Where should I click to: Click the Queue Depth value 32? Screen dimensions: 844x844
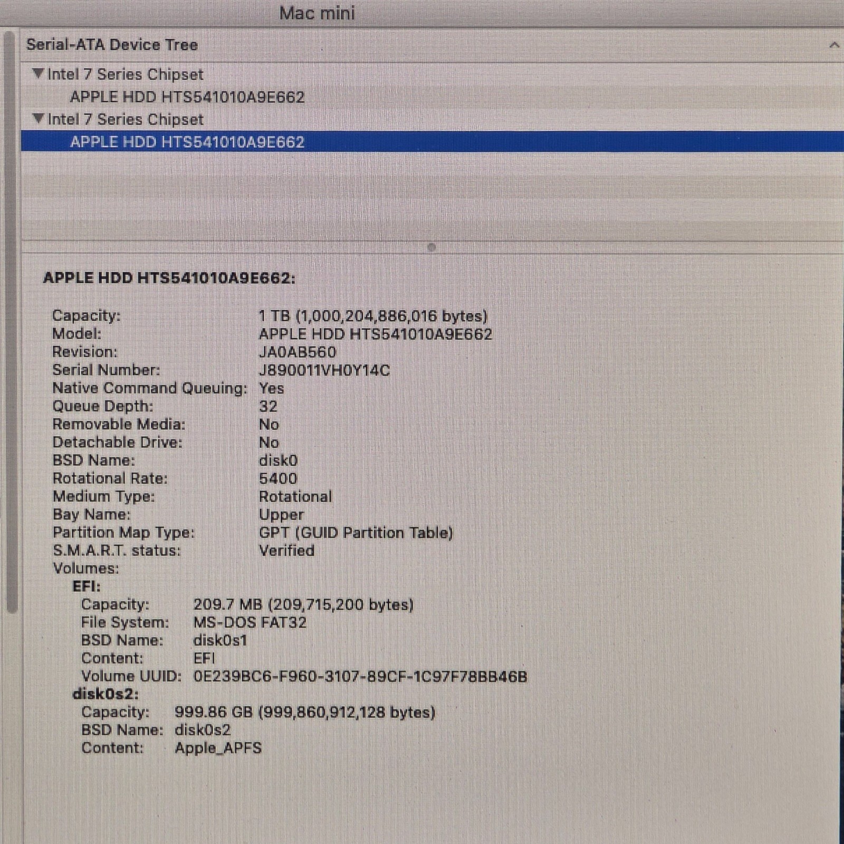click(x=268, y=406)
